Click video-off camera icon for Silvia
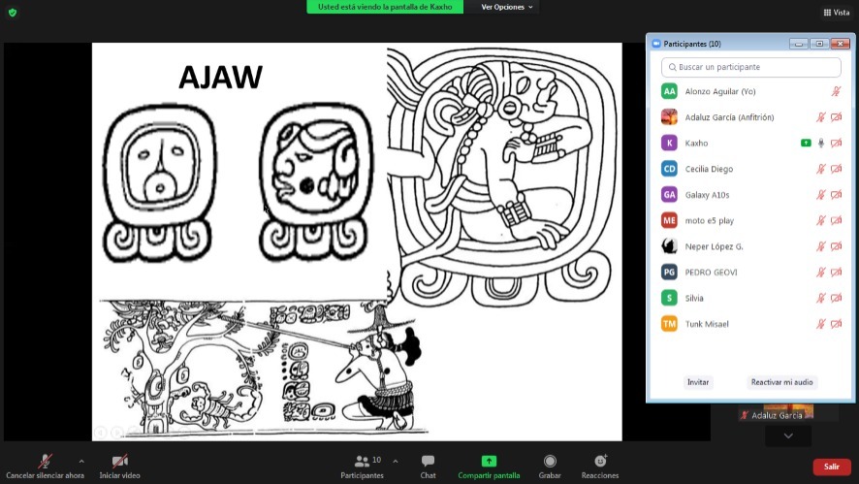Viewport: 859px width, 484px height. point(836,298)
